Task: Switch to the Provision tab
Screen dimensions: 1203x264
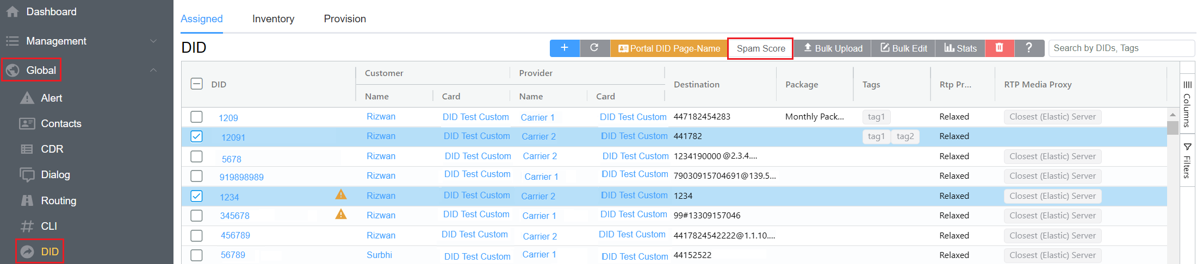Action: (345, 19)
